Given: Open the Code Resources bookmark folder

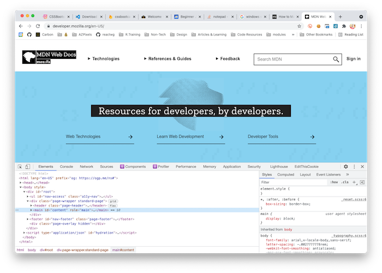Looking at the screenshot, I should coord(246,34).
